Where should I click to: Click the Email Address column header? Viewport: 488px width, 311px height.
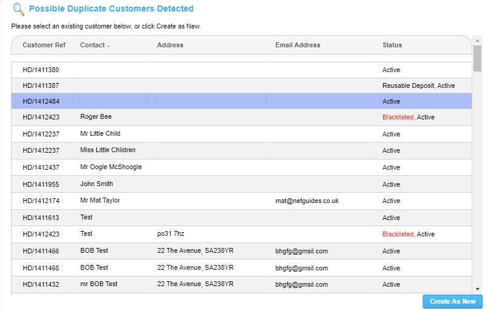point(298,45)
